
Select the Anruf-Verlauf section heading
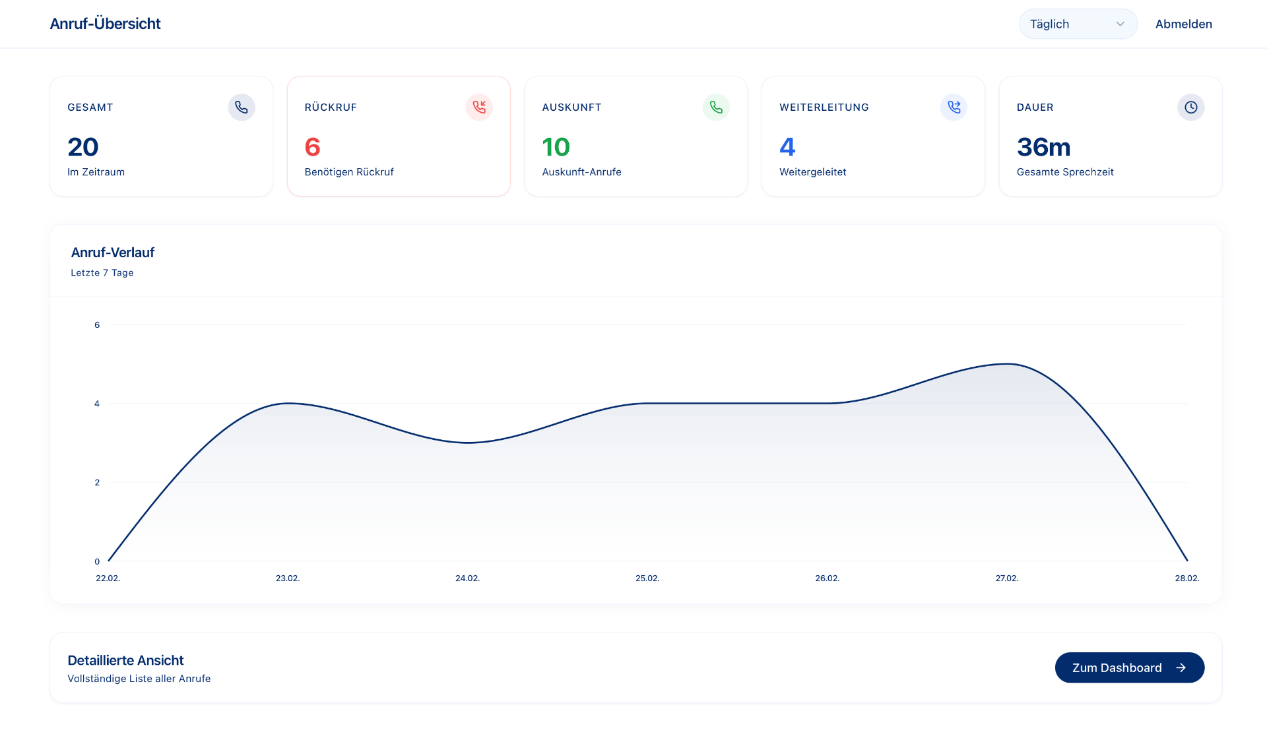pos(113,252)
